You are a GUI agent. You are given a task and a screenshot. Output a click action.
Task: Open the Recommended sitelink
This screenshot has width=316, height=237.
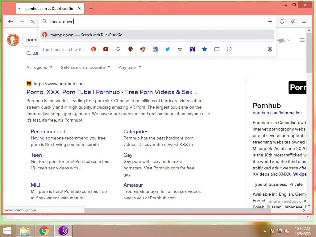point(48,131)
